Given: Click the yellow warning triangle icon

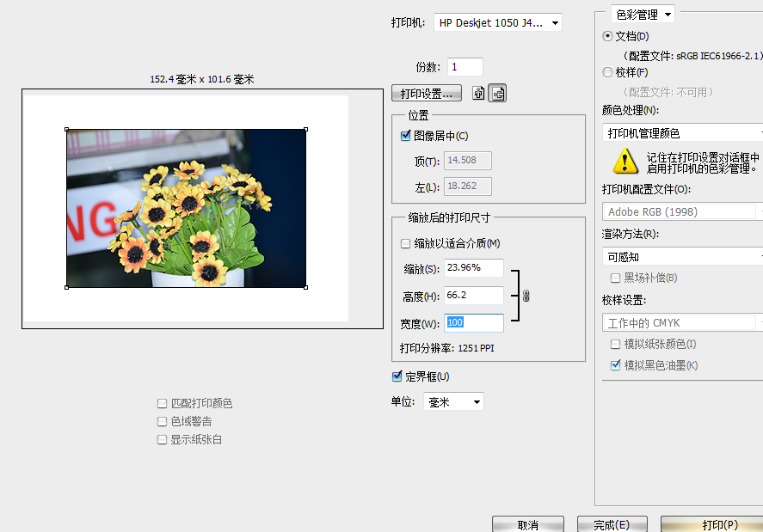Looking at the screenshot, I should coord(625,162).
